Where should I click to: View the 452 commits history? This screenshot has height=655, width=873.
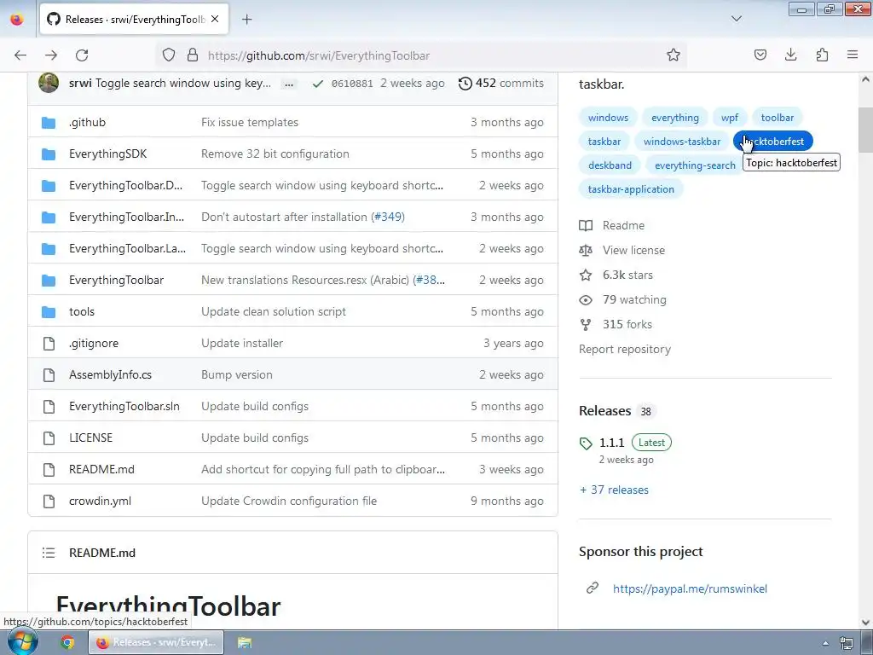coord(501,83)
